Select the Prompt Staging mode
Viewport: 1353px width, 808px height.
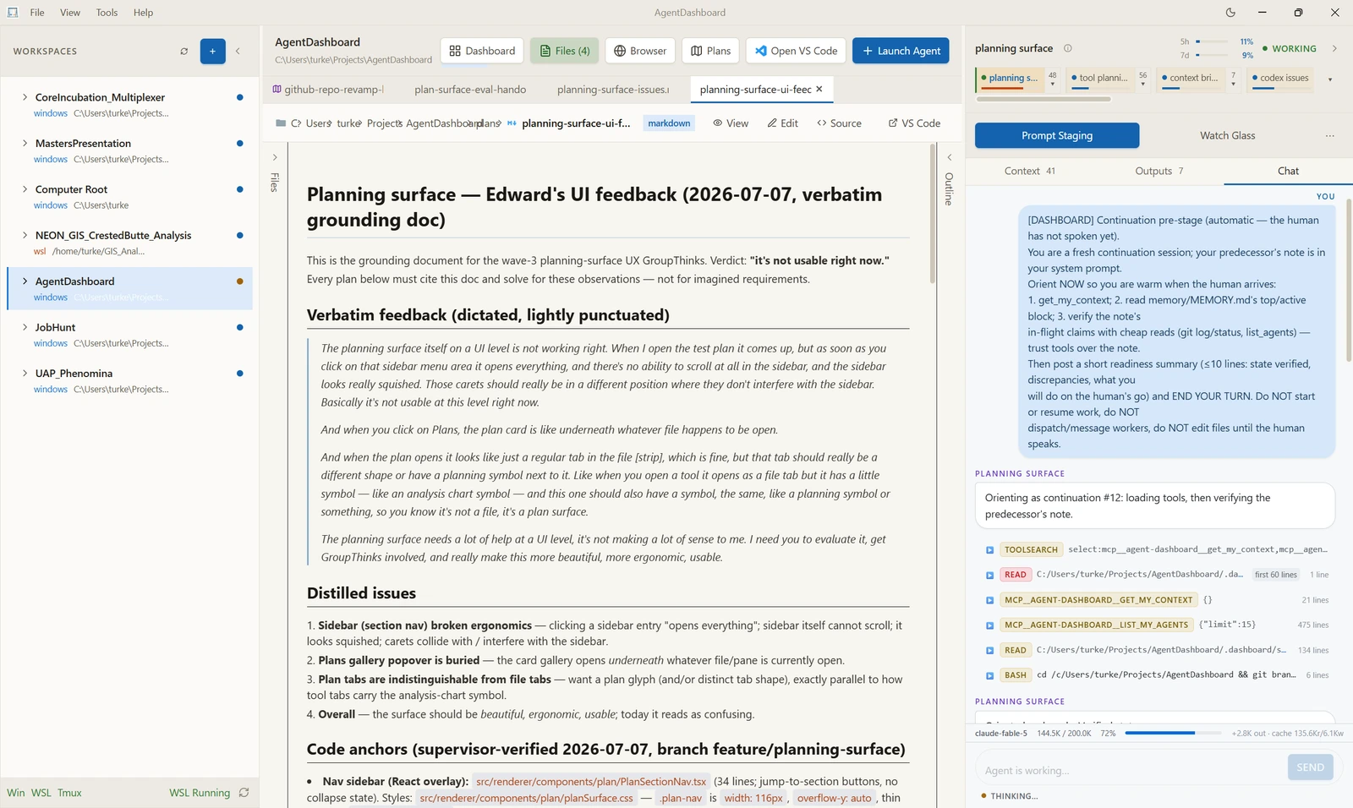coord(1057,135)
